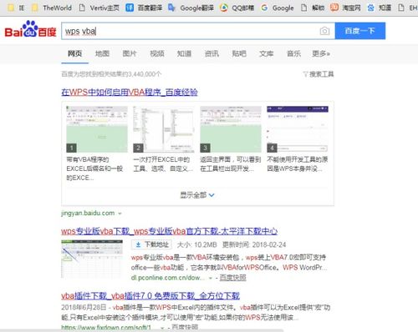Switch to the 地图 tab
The width and height of the screenshot is (418, 332).
pos(102,53)
